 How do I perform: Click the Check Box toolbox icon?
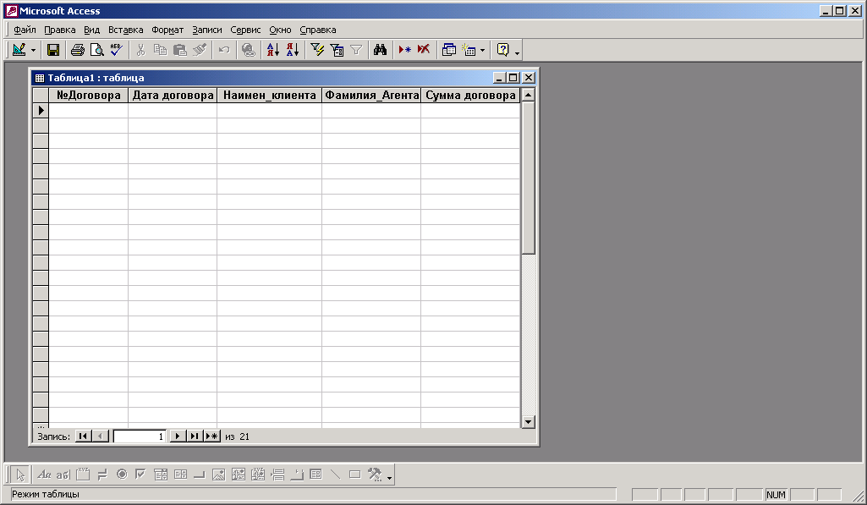tap(141, 475)
